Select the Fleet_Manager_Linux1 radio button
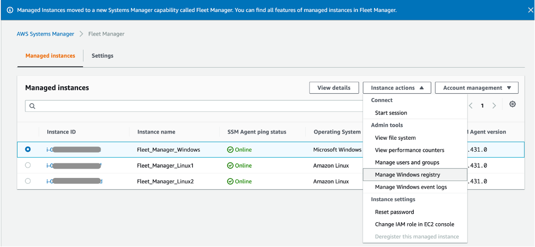 28,165
